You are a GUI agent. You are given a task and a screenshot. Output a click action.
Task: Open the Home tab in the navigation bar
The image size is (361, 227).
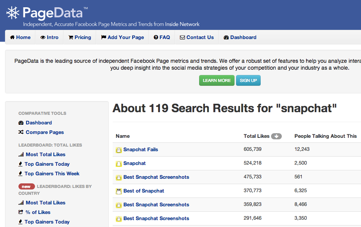(20, 38)
